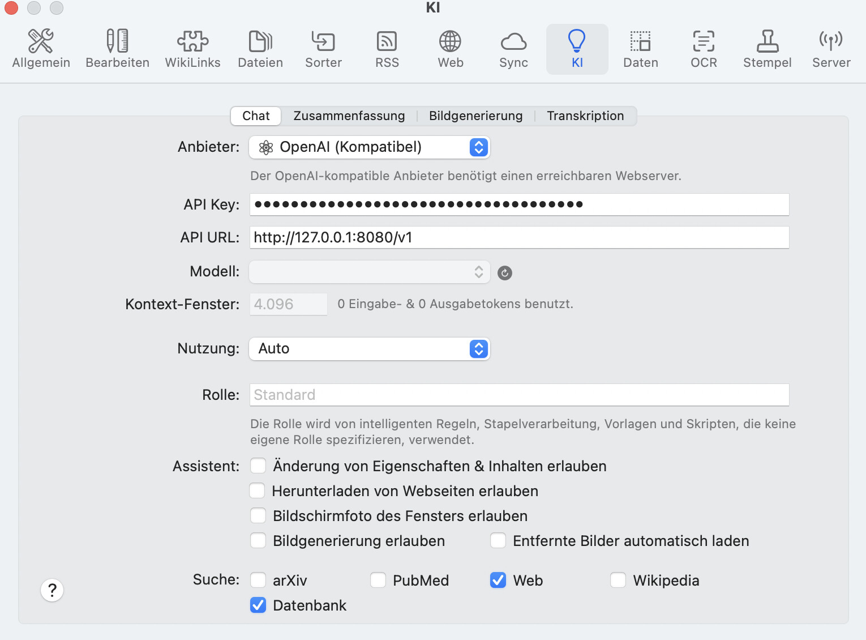Image resolution: width=866 pixels, height=640 pixels.
Task: Refresh the model list button
Action: pos(504,273)
